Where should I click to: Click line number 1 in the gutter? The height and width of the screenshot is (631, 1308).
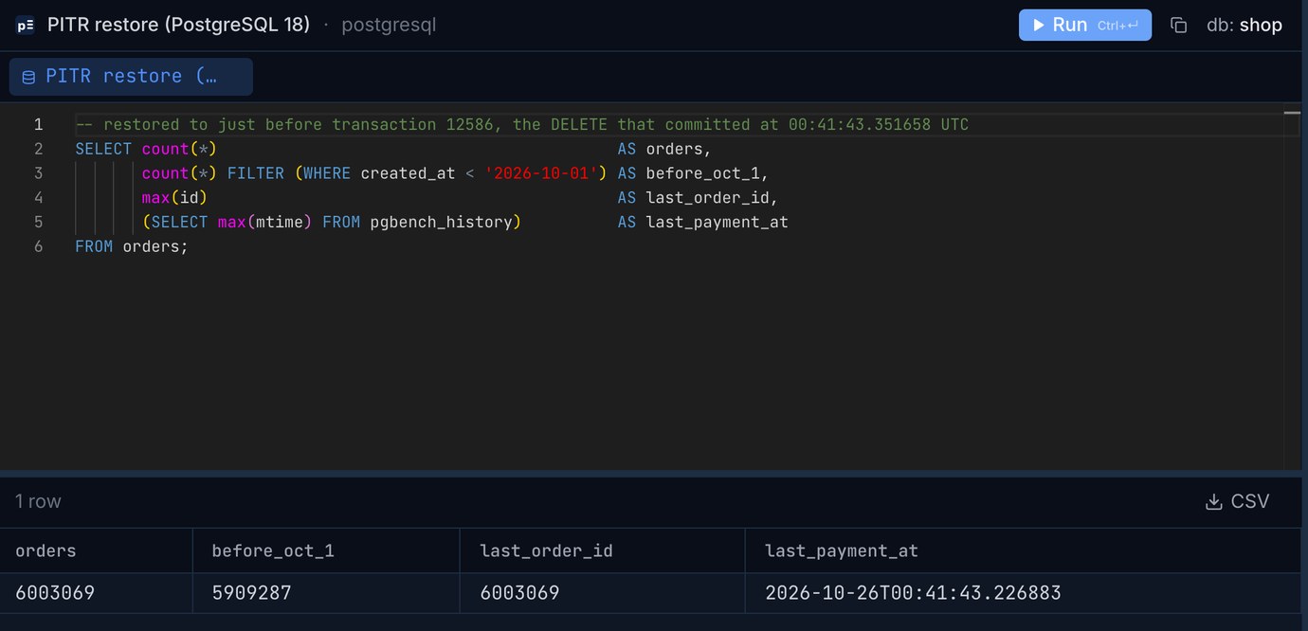pyautogui.click(x=38, y=124)
